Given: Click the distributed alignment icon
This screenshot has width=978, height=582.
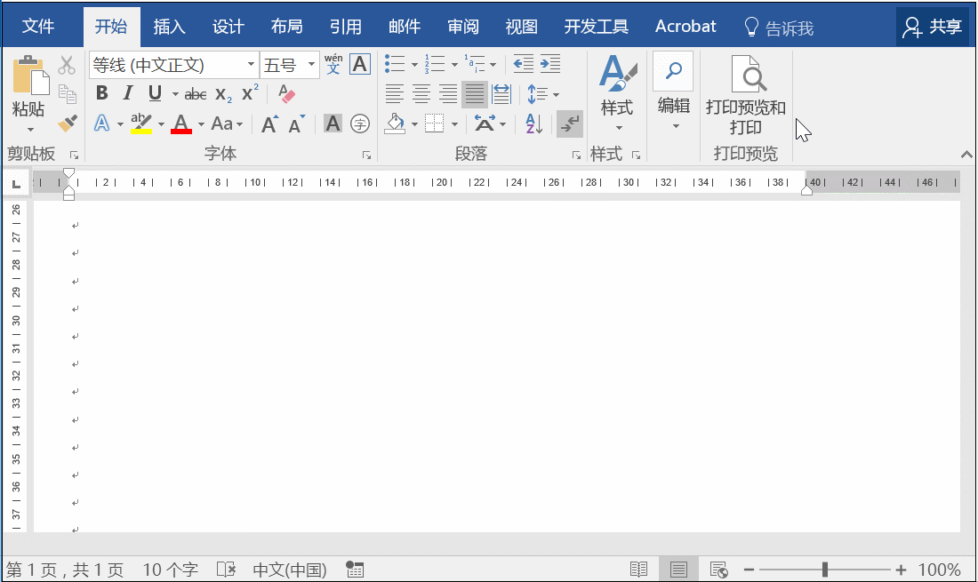Looking at the screenshot, I should coord(501,94).
